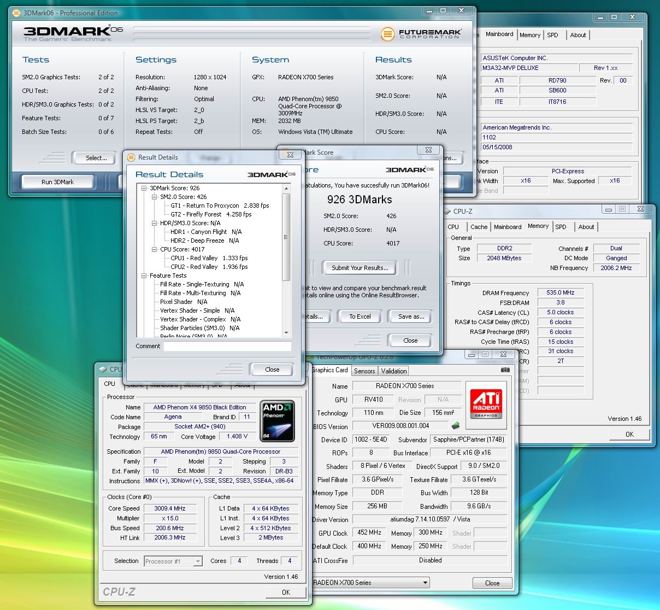The width and height of the screenshot is (660, 610).
Task: Click the DRAM Frequency 535.0 MHz value
Action: (560, 293)
